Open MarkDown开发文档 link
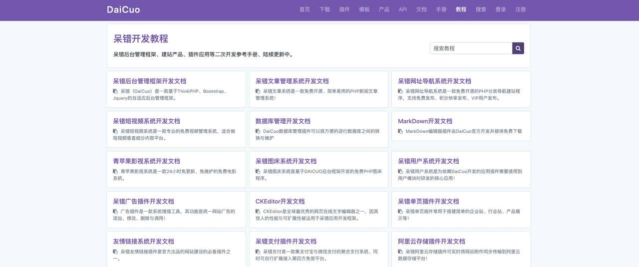The width and height of the screenshot is (639, 267). [425, 121]
